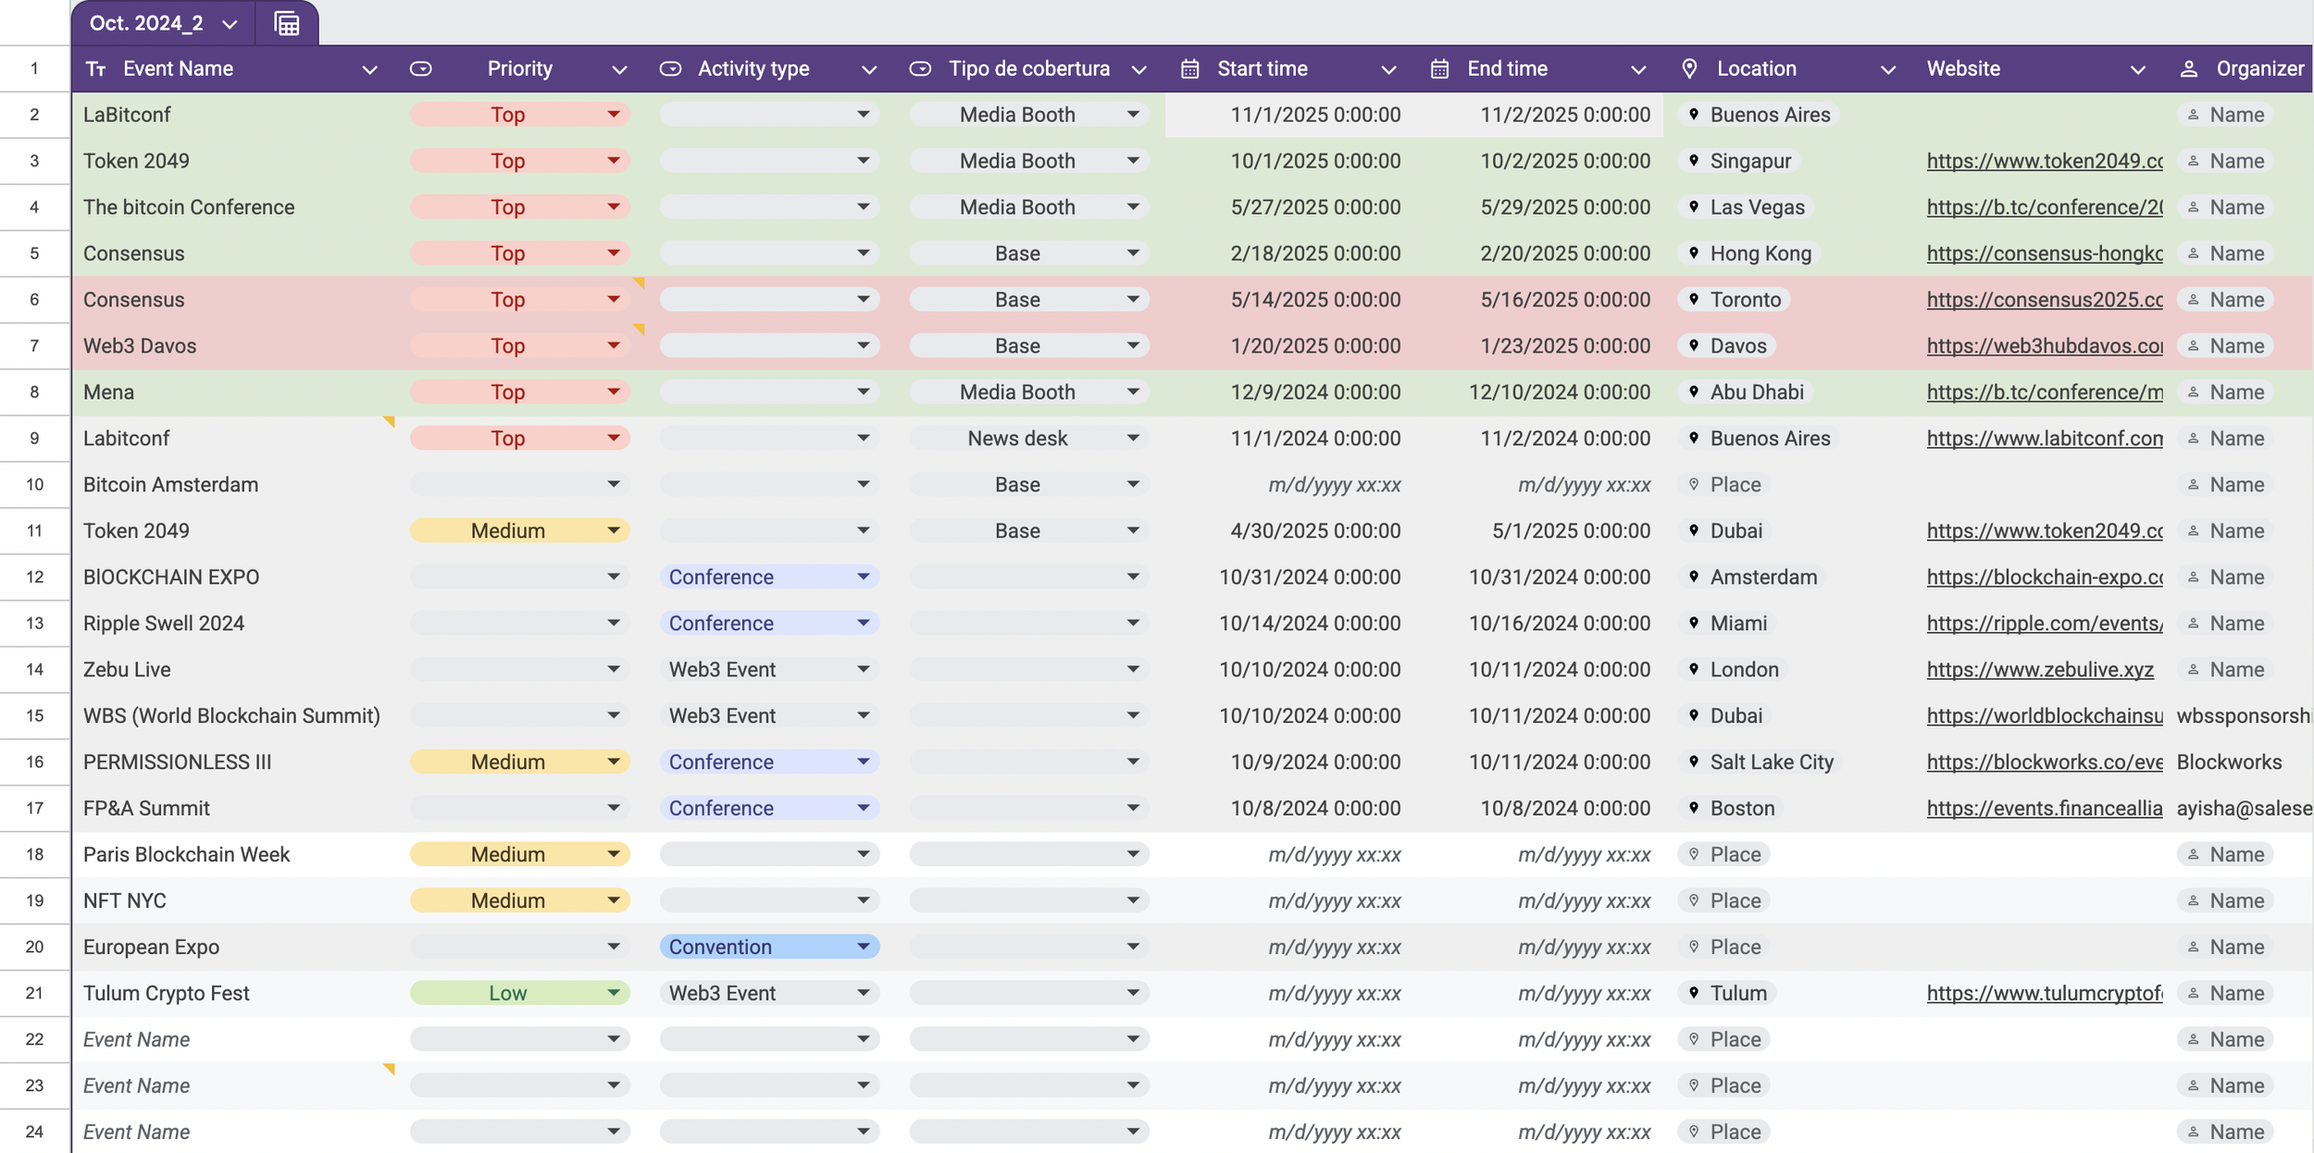The image size is (2314, 1153).
Task: Open the tulumcryptofest website link
Action: (2045, 993)
